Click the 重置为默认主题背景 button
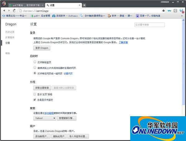This screenshot has height=141, width=186. [64, 88]
